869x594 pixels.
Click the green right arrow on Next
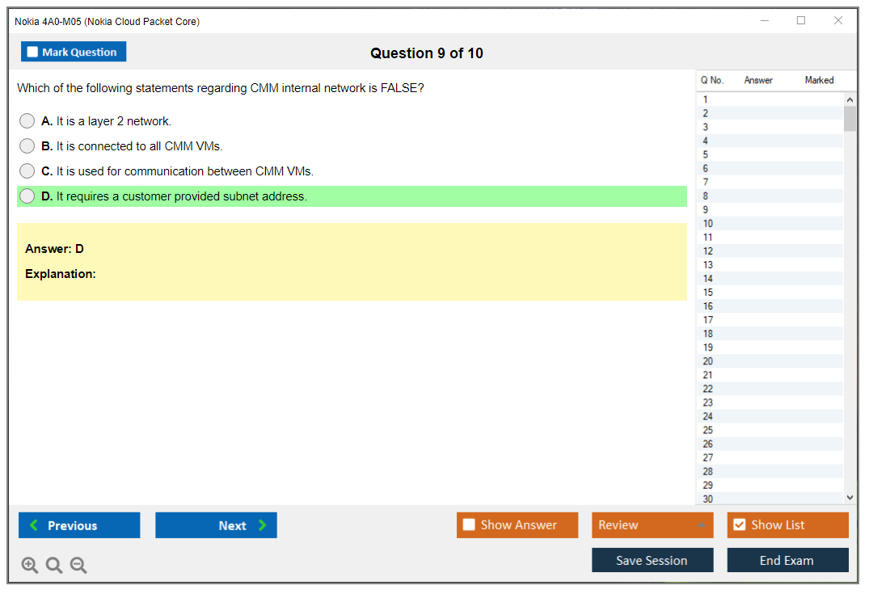point(263,525)
